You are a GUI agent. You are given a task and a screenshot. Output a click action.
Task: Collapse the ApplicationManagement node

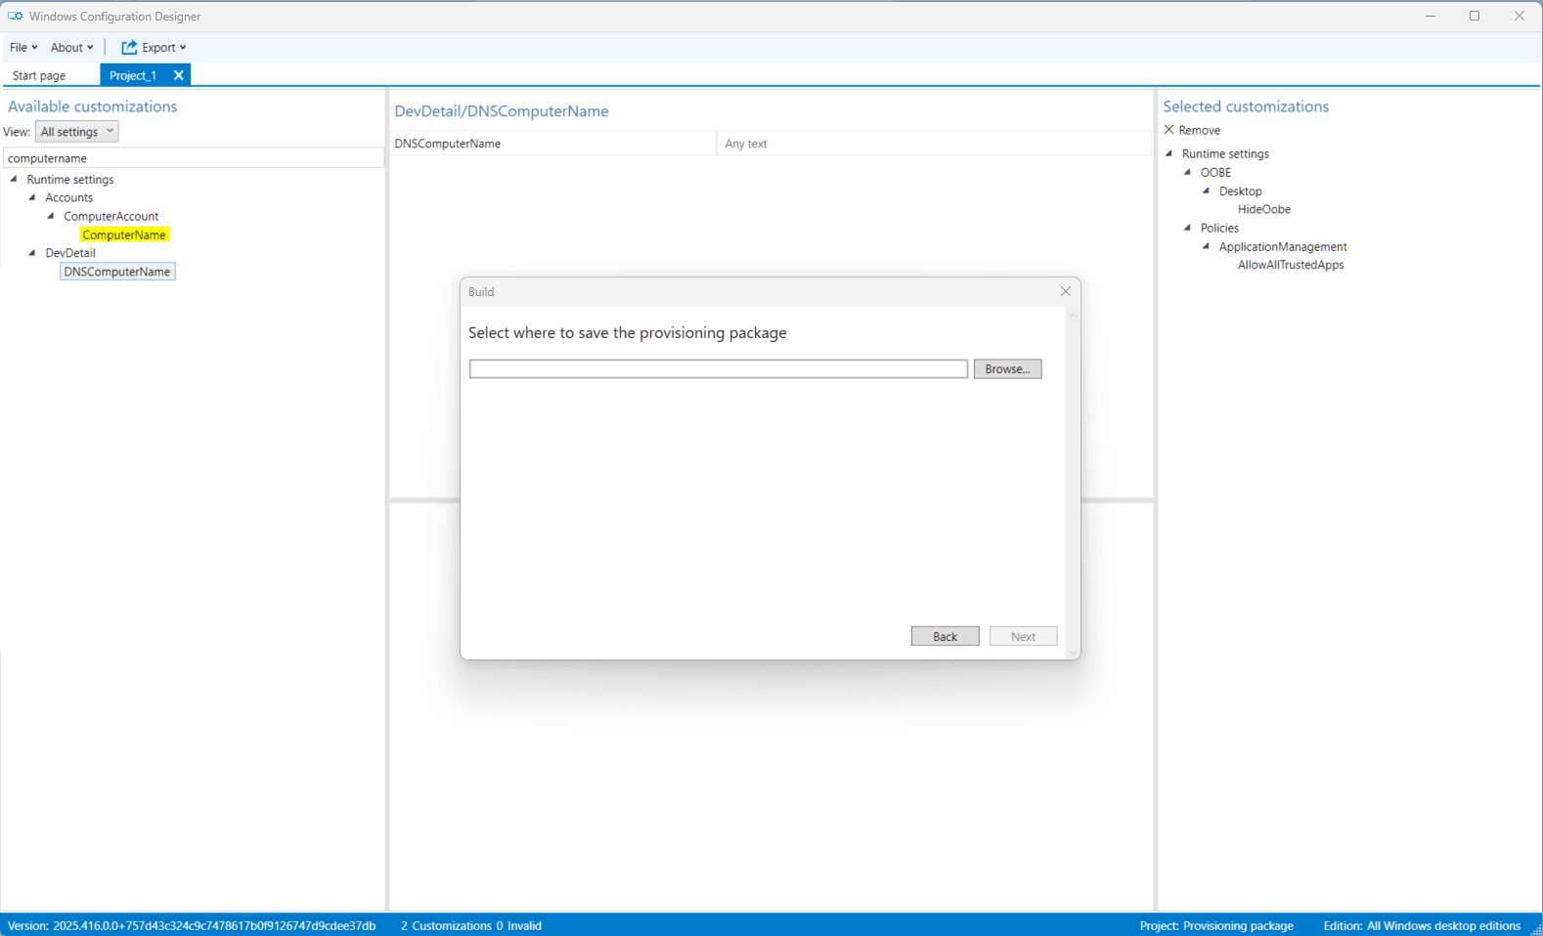click(1207, 246)
